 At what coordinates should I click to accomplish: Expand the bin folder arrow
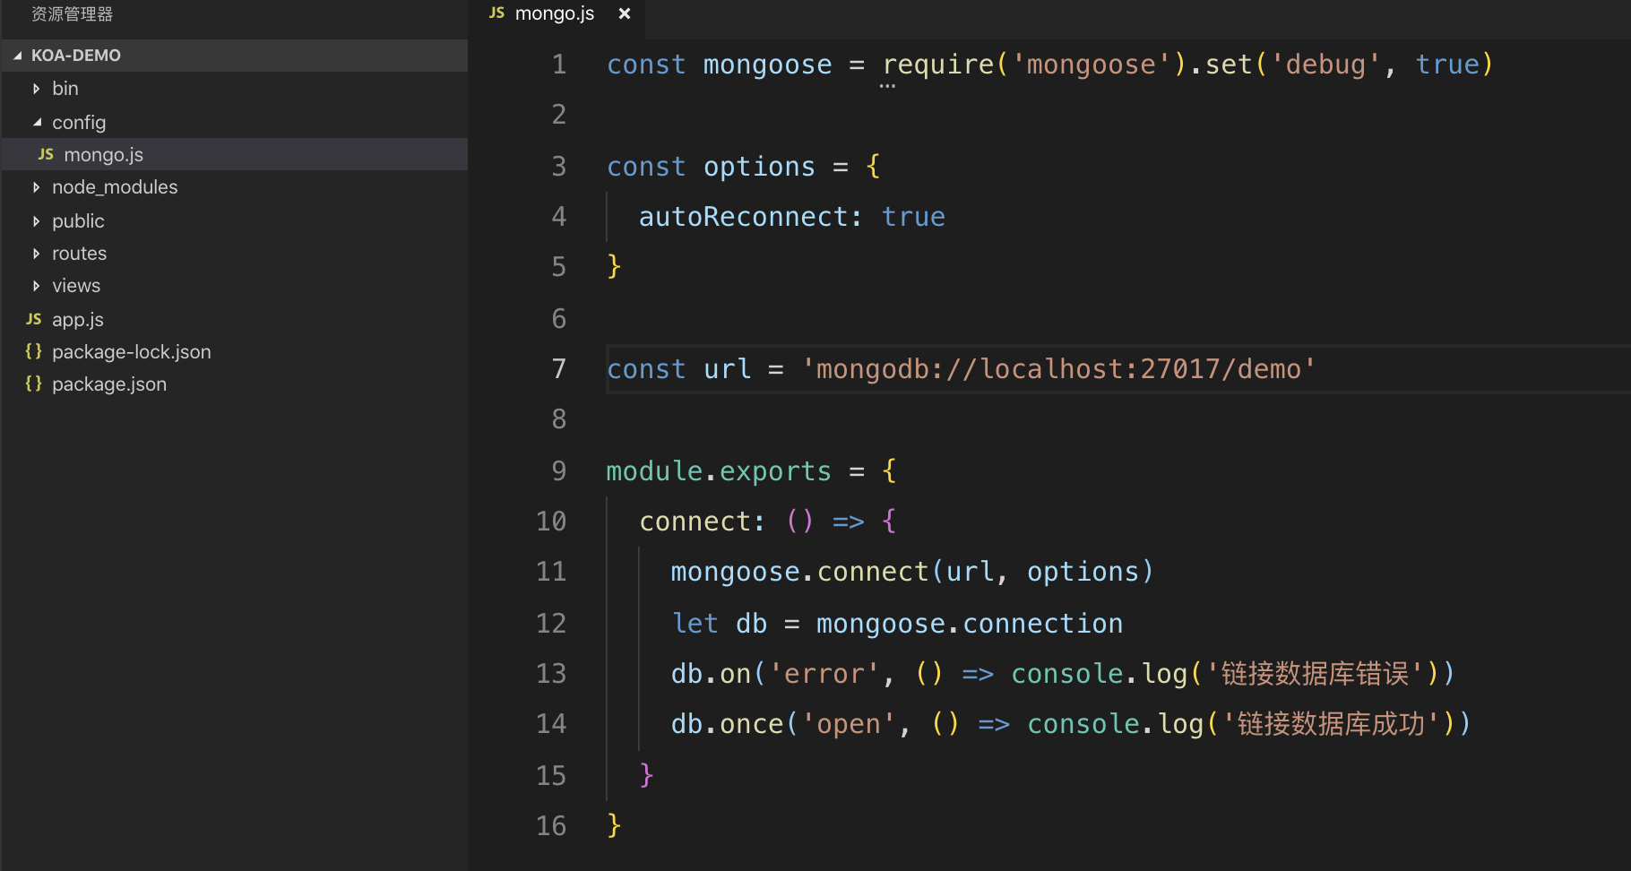click(x=36, y=89)
